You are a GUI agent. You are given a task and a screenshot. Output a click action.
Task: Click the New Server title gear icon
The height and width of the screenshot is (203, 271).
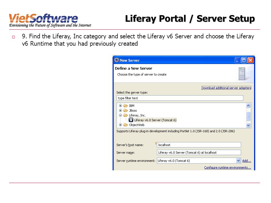[117, 60]
